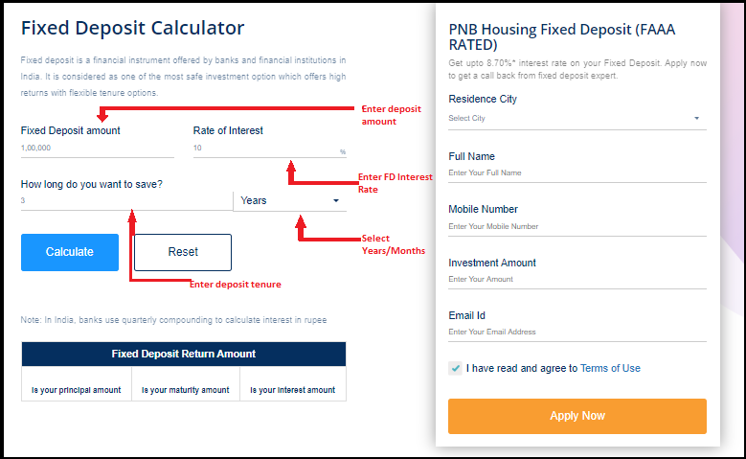746x459 pixels.
Task: Click the percent symbol in rate field
Action: [x=343, y=152]
